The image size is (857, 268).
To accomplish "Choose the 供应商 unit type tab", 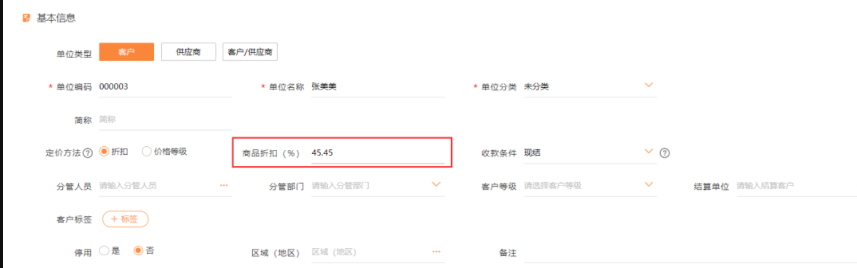I will (x=188, y=52).
